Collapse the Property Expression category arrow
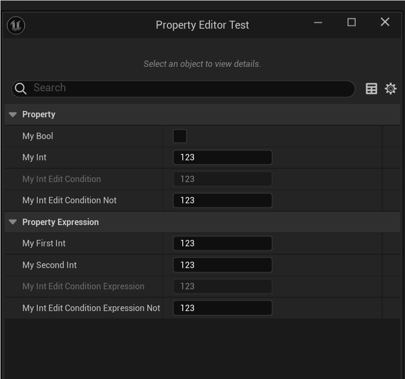405x379 pixels. click(13, 222)
